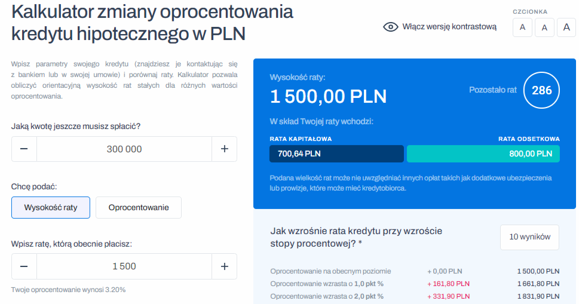Image resolution: width=579 pixels, height=304 pixels.
Task: Click the 286 remaining installments circle
Action: (x=542, y=90)
